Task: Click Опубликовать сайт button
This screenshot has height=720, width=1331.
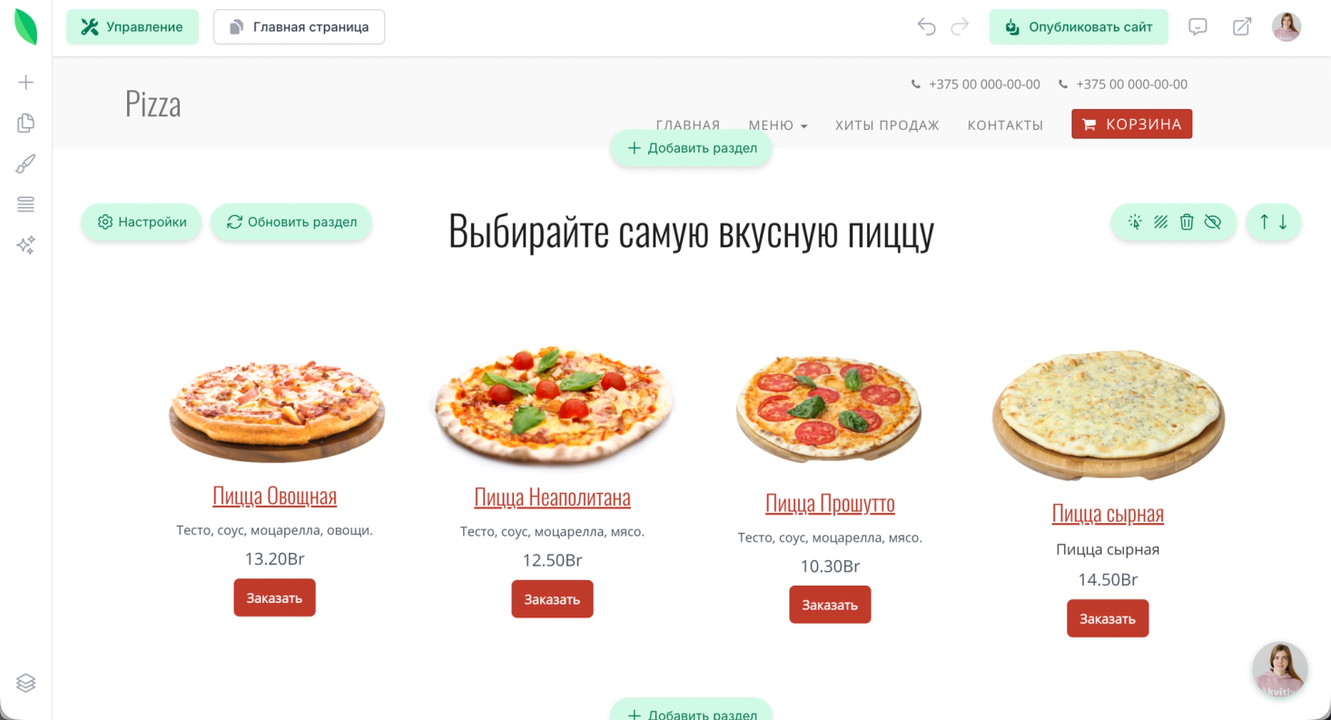Action: [x=1079, y=27]
